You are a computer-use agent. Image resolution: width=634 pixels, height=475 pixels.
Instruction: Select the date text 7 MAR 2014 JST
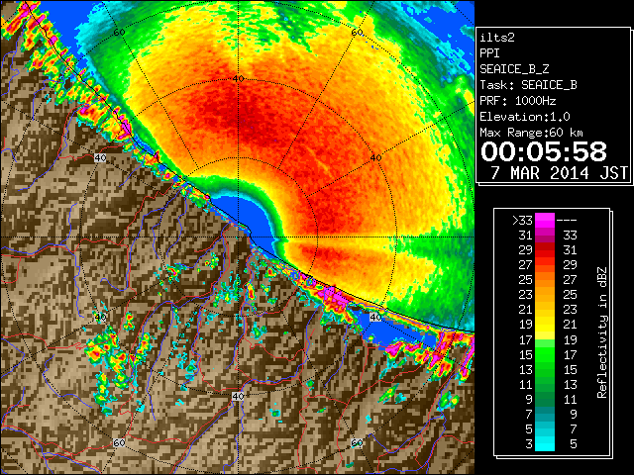[560, 173]
